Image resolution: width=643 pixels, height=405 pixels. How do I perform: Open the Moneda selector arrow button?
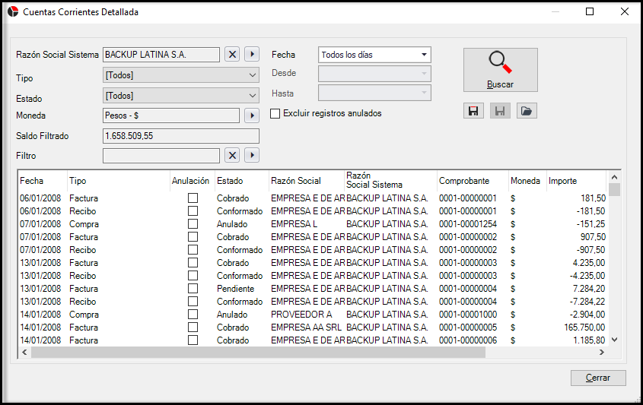coord(252,115)
